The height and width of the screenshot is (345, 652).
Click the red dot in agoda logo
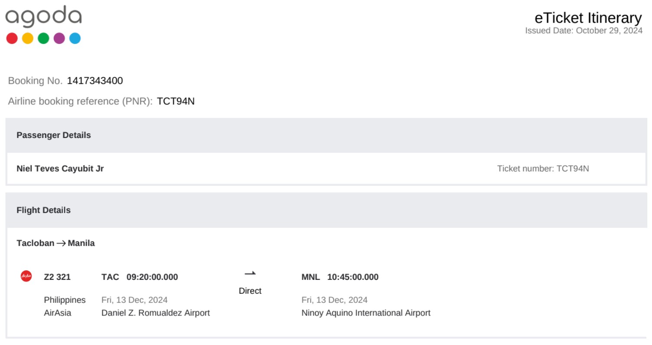(x=12, y=38)
